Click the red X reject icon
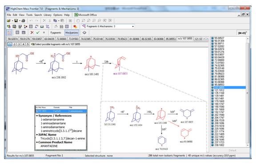The image size is (256, 164). pyautogui.click(x=32, y=32)
